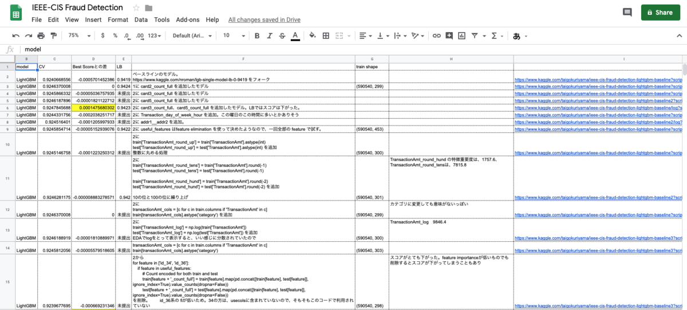
Task: Redo the last action
Action: click(29, 36)
